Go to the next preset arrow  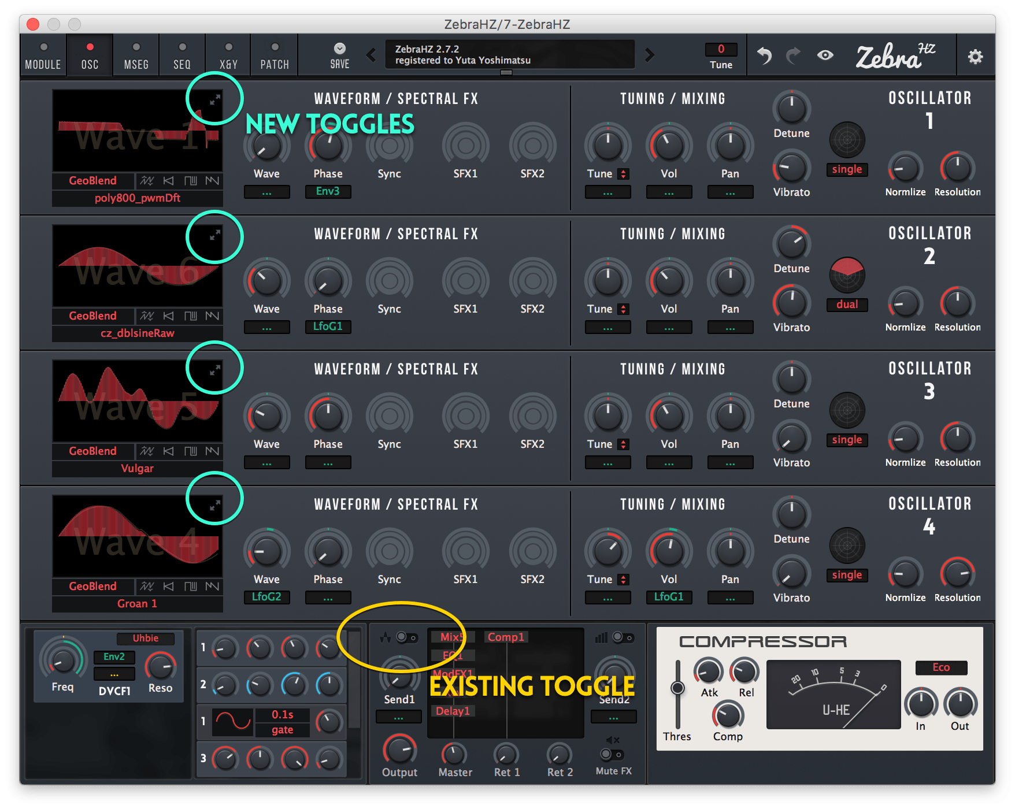[650, 55]
